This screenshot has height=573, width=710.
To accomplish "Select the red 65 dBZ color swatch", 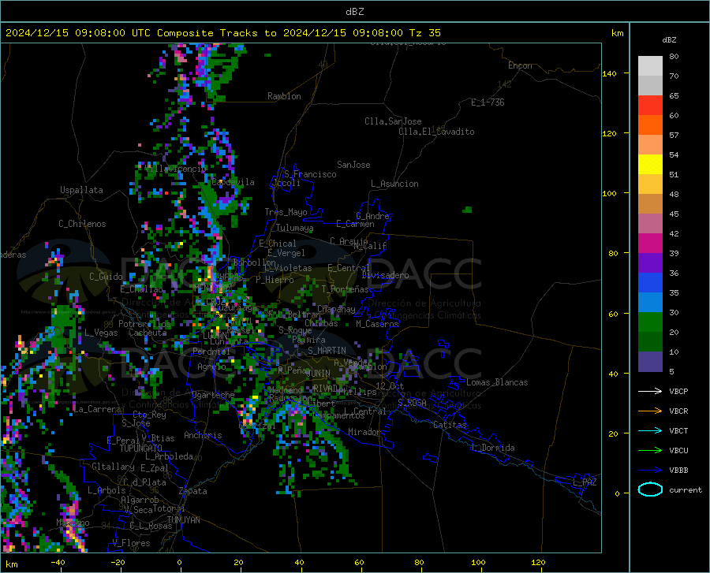I will 650,106.
